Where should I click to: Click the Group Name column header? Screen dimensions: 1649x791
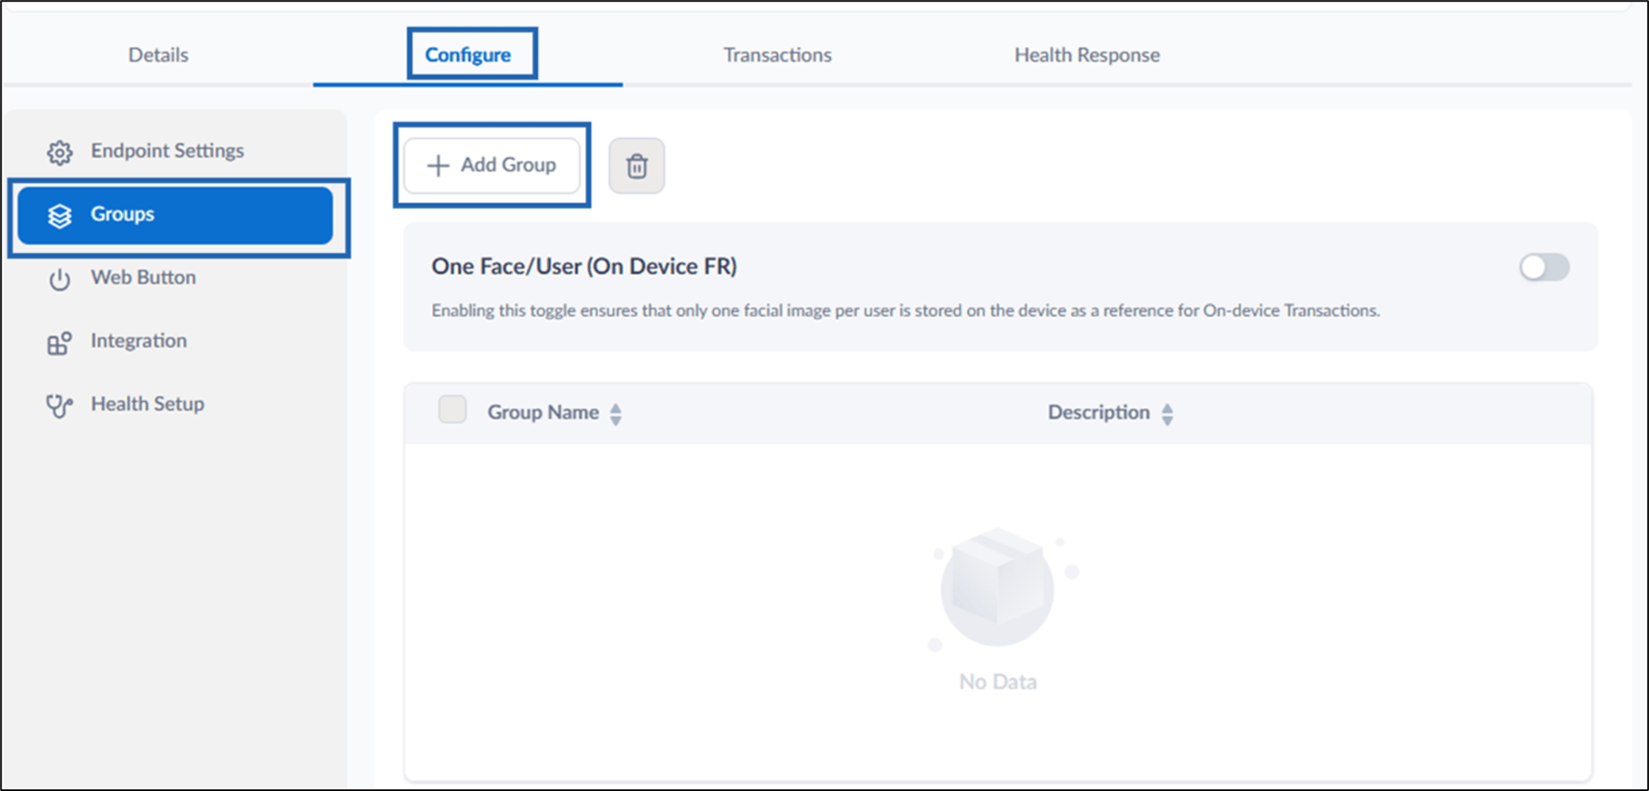coord(543,412)
